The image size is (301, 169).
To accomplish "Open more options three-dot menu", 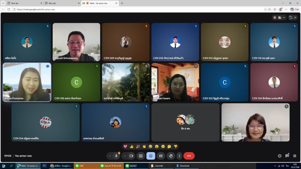I will point(179,155).
